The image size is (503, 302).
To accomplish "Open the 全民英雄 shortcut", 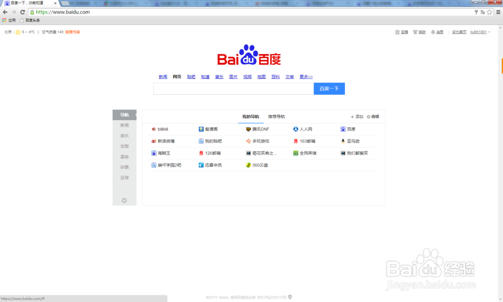I will coord(305,153).
